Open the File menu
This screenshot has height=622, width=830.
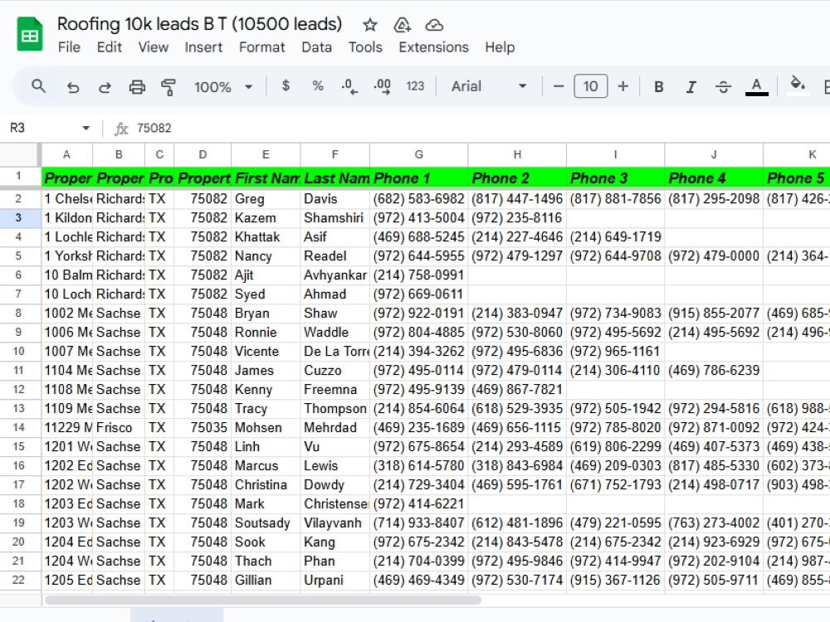point(69,47)
